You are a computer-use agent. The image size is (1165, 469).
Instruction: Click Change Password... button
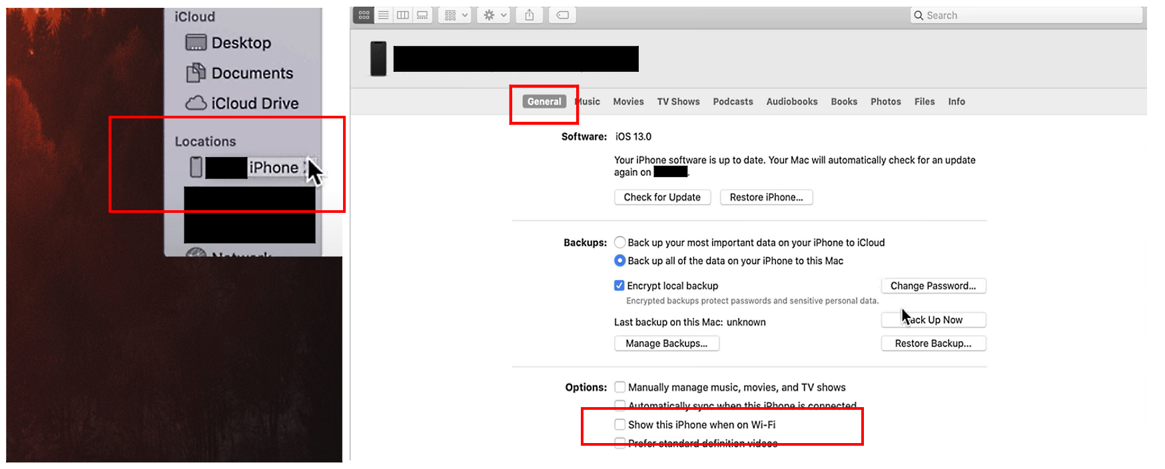(933, 286)
